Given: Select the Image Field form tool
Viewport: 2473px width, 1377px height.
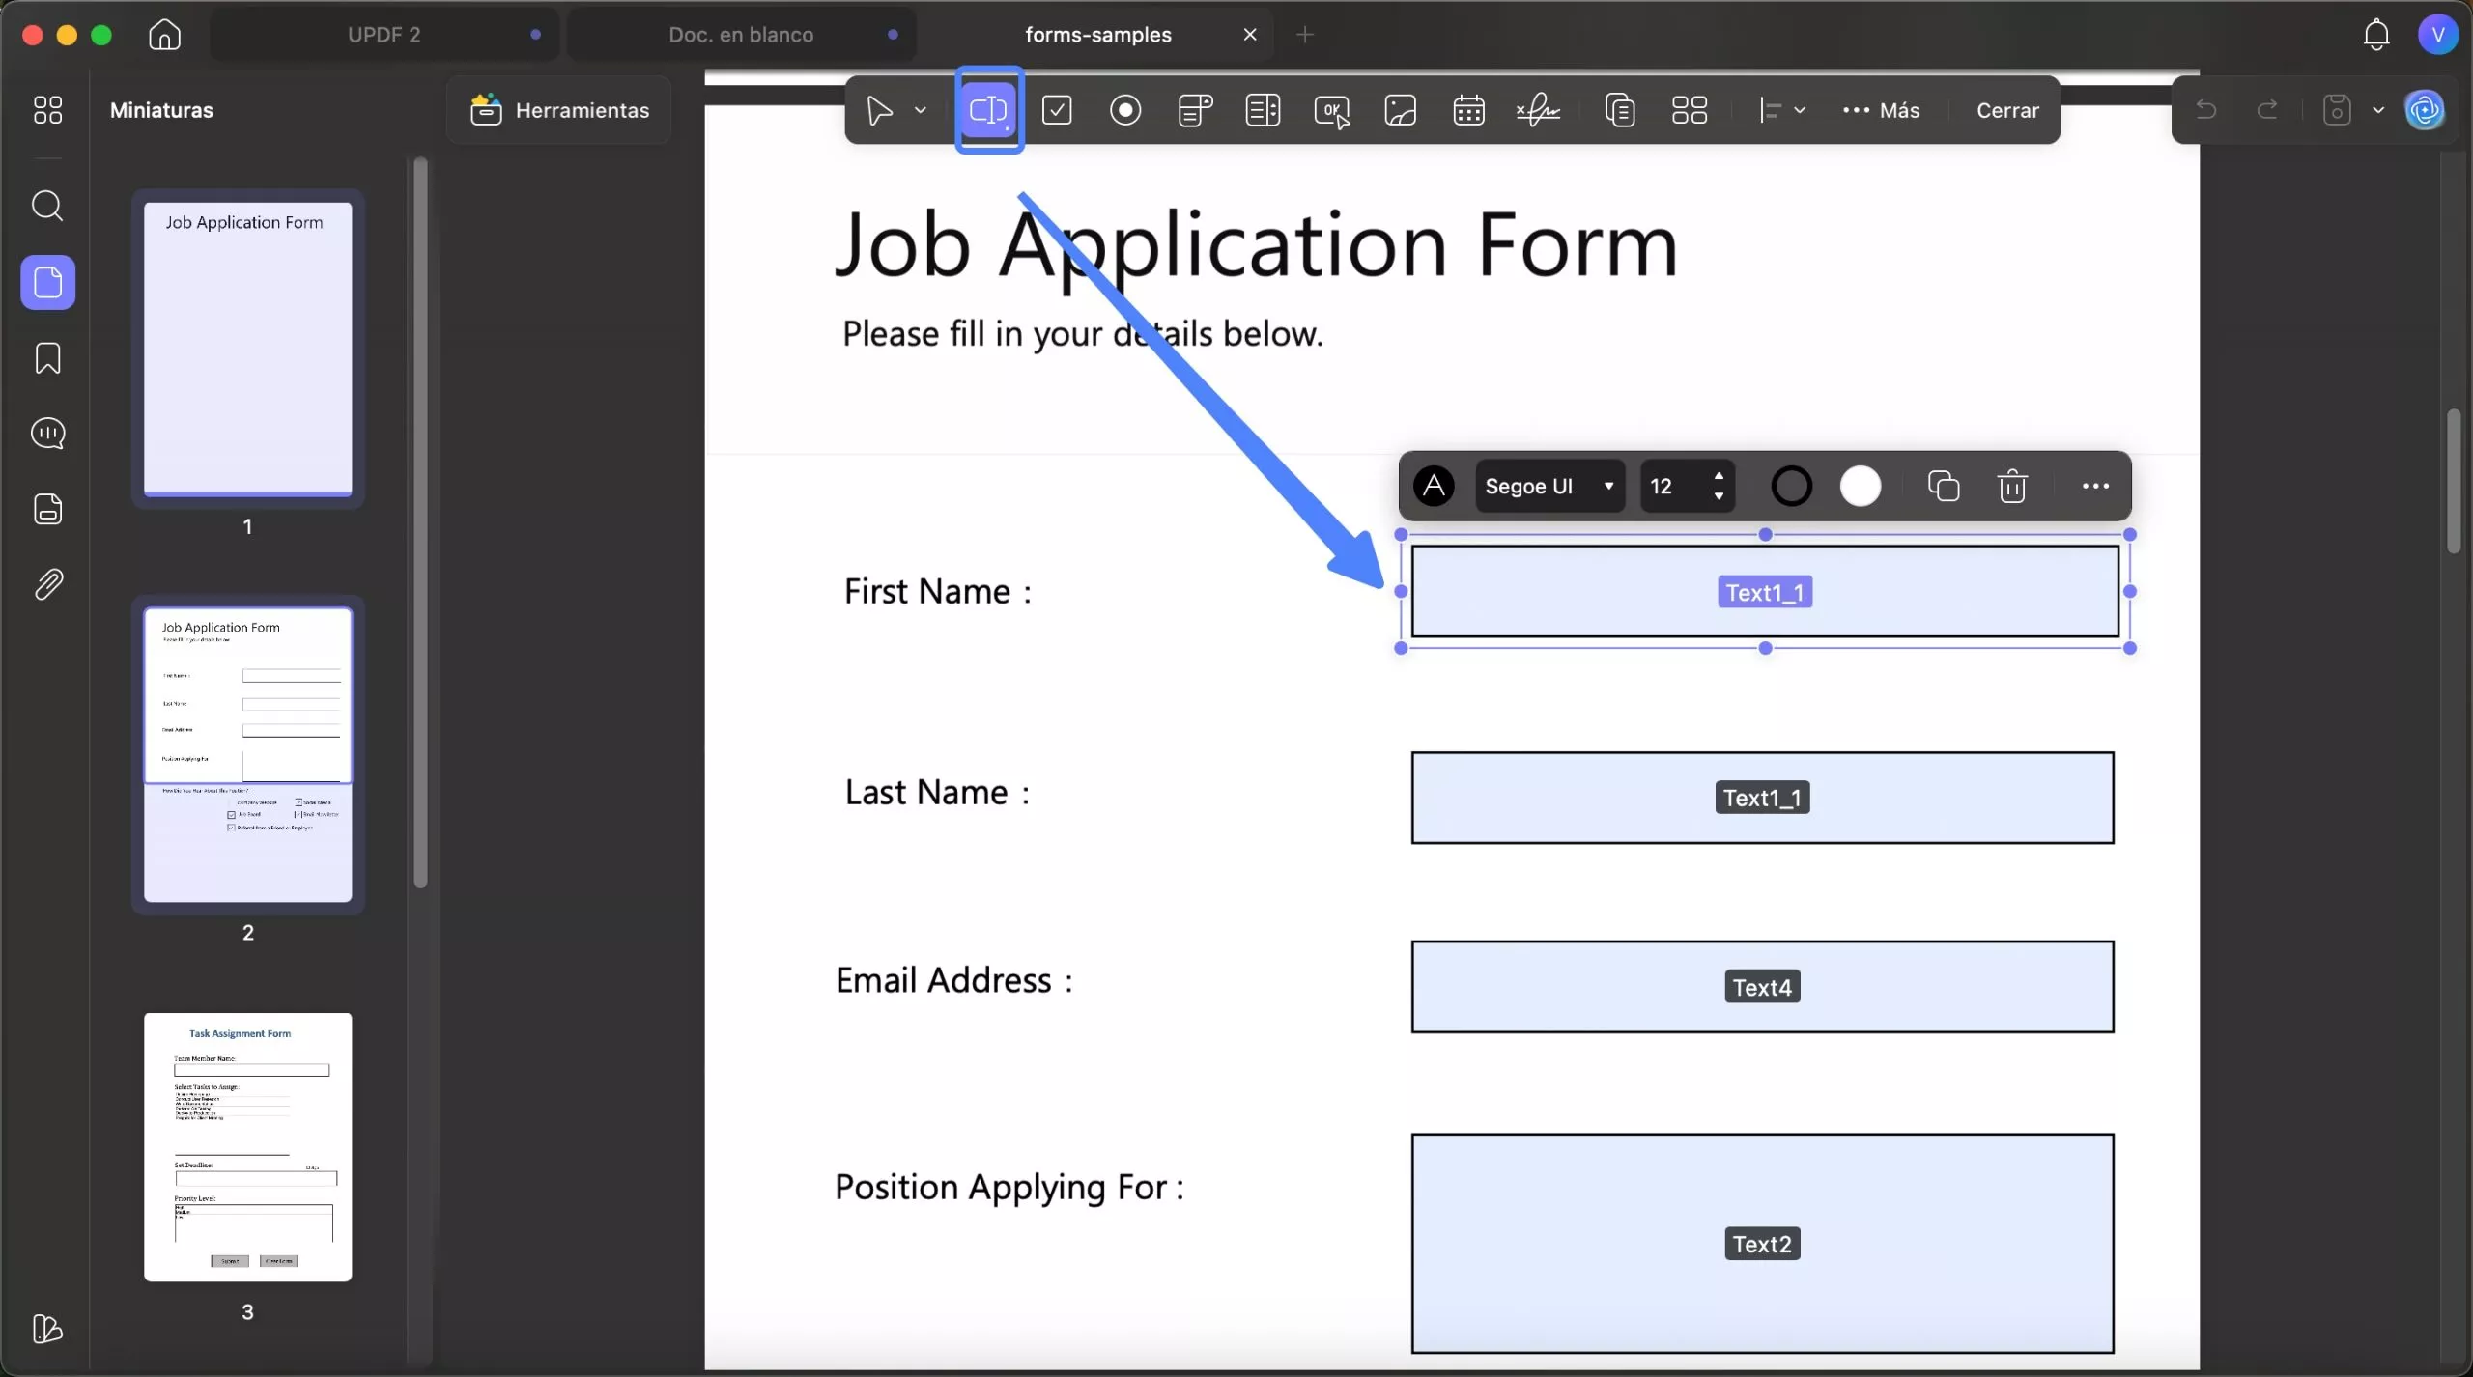Looking at the screenshot, I should tap(1400, 110).
